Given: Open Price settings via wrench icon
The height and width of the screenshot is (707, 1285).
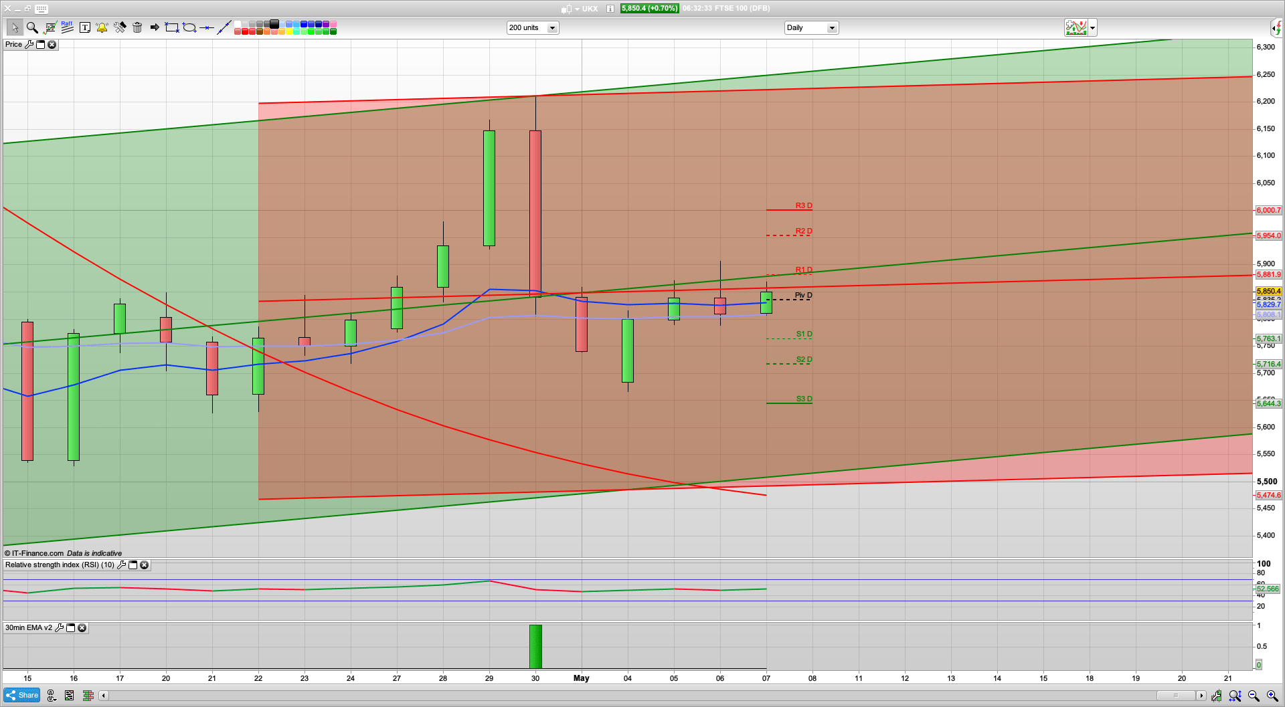Looking at the screenshot, I should click(x=29, y=45).
